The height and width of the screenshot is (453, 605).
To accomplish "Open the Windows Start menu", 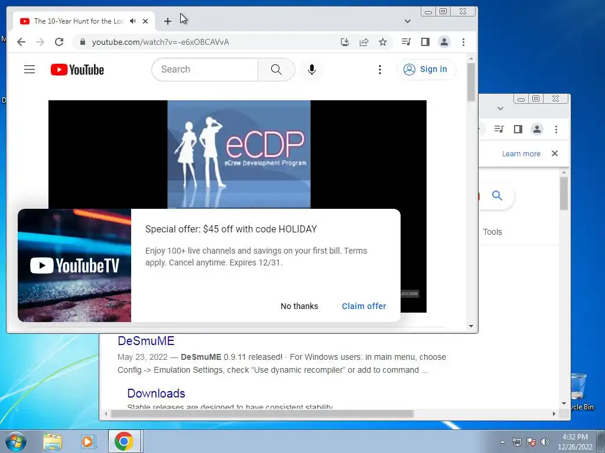I will (16, 441).
